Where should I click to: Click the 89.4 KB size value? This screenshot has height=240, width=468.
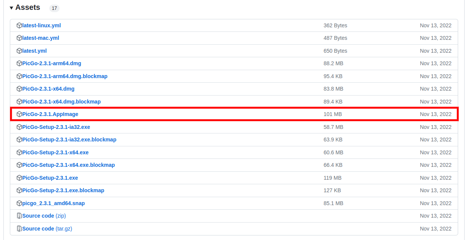pos(333,102)
